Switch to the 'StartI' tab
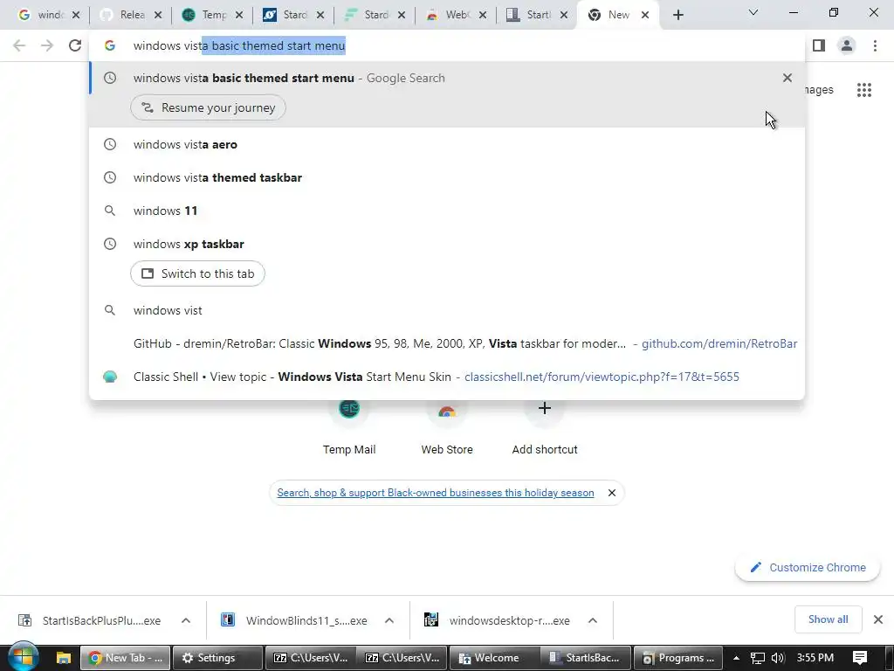 click(x=538, y=15)
